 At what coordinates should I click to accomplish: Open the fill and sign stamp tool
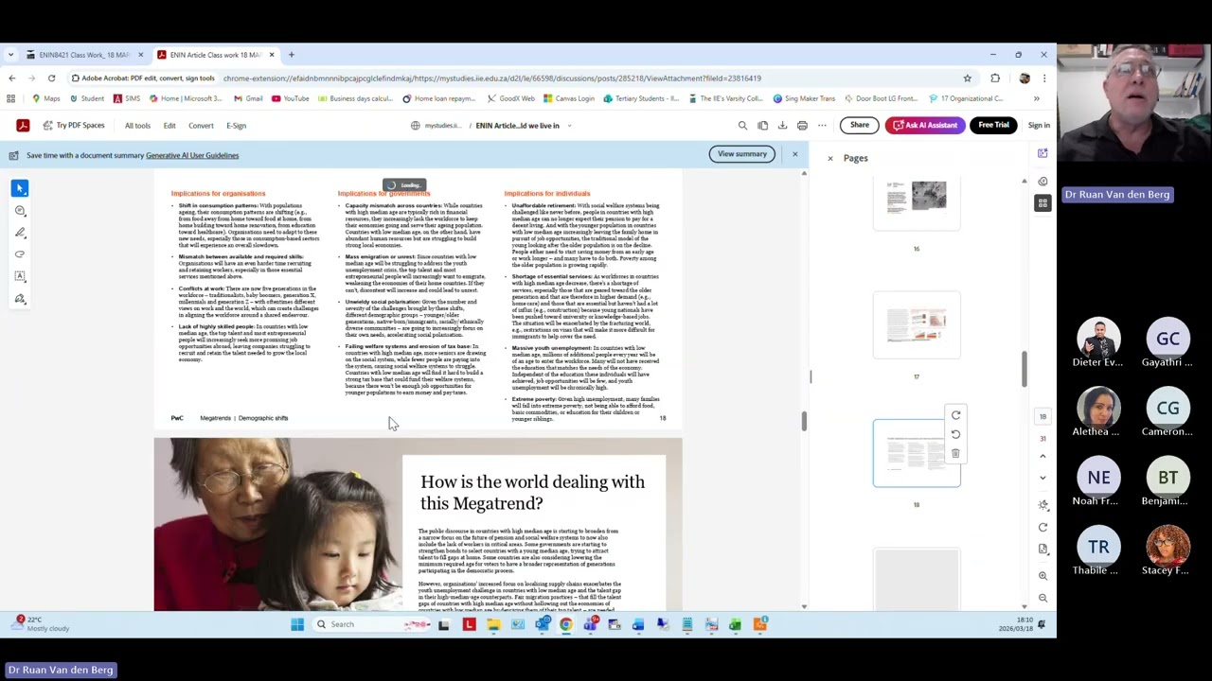click(20, 299)
